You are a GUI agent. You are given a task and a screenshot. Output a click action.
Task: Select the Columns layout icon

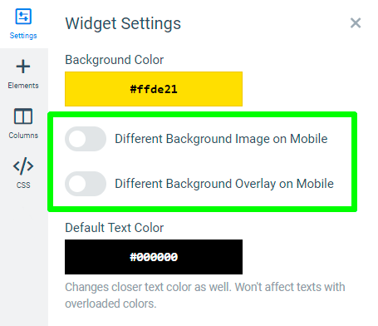[x=23, y=116]
